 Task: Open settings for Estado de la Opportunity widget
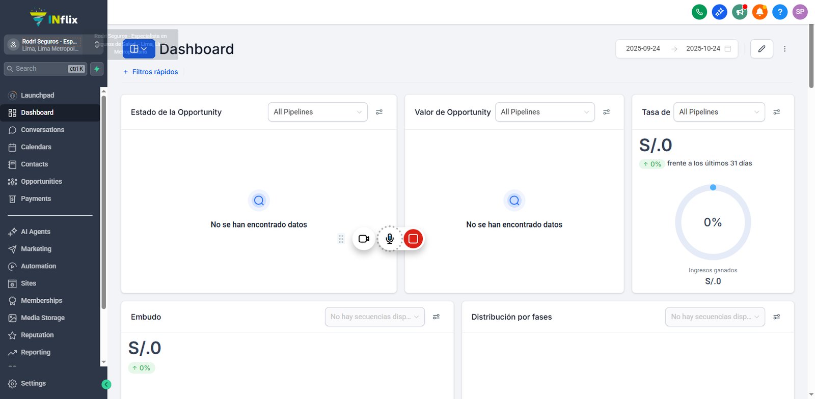click(379, 112)
